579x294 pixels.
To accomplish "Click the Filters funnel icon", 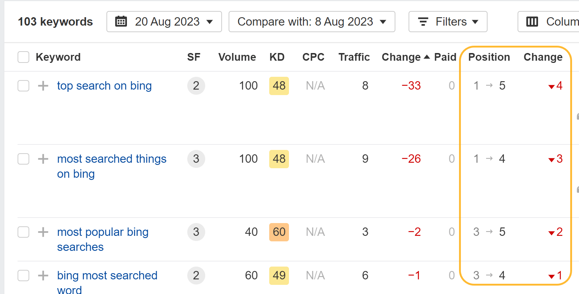I will (x=423, y=22).
